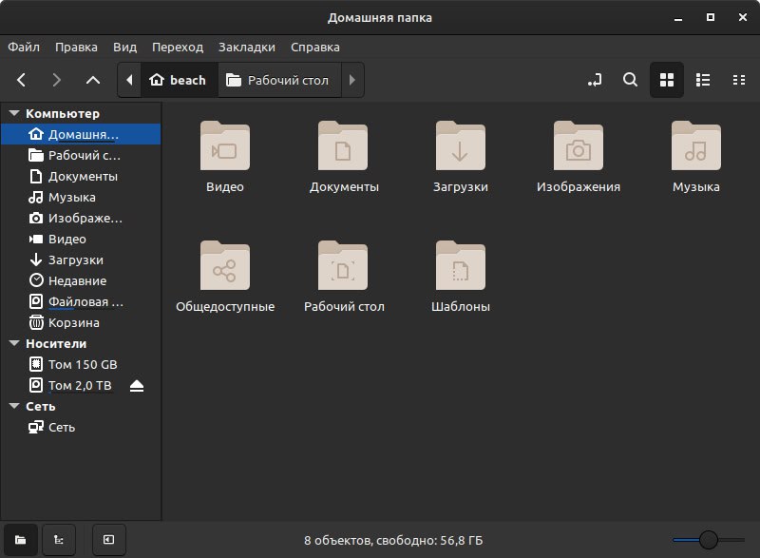Switch to icon grid view
This screenshot has height=558, width=760.
coord(667,80)
